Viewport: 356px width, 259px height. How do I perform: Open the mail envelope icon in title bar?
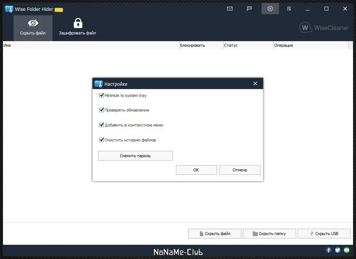(x=230, y=9)
